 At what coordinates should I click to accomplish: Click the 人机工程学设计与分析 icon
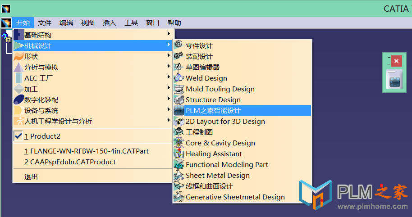point(19,121)
